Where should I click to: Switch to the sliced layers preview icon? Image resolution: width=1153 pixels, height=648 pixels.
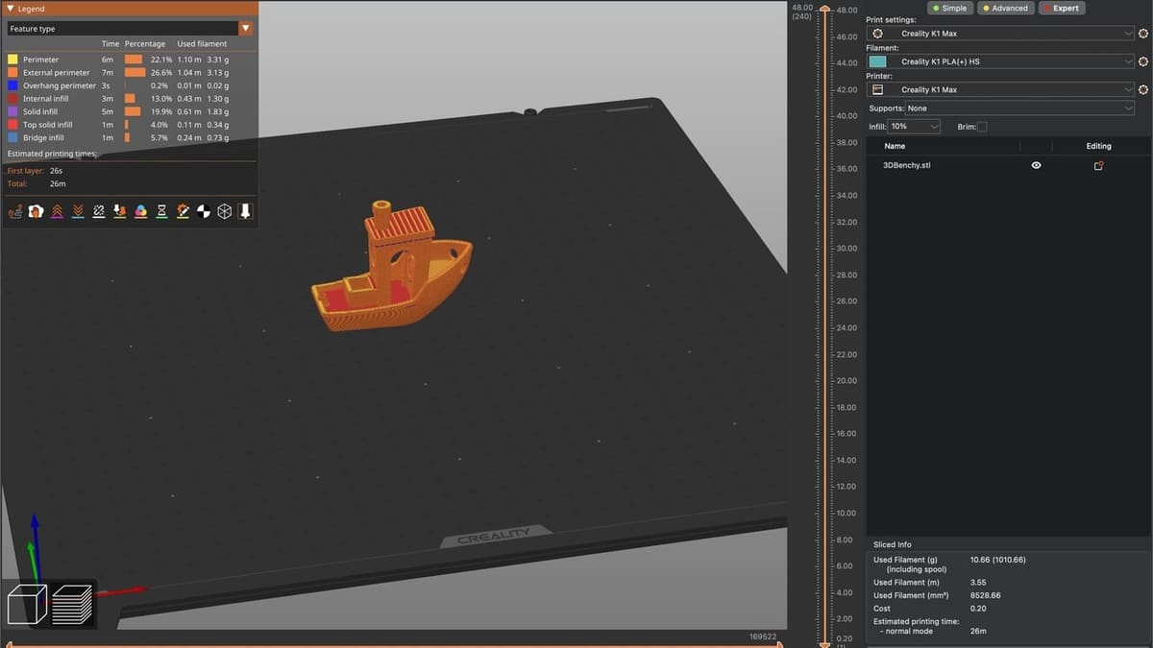tap(73, 604)
